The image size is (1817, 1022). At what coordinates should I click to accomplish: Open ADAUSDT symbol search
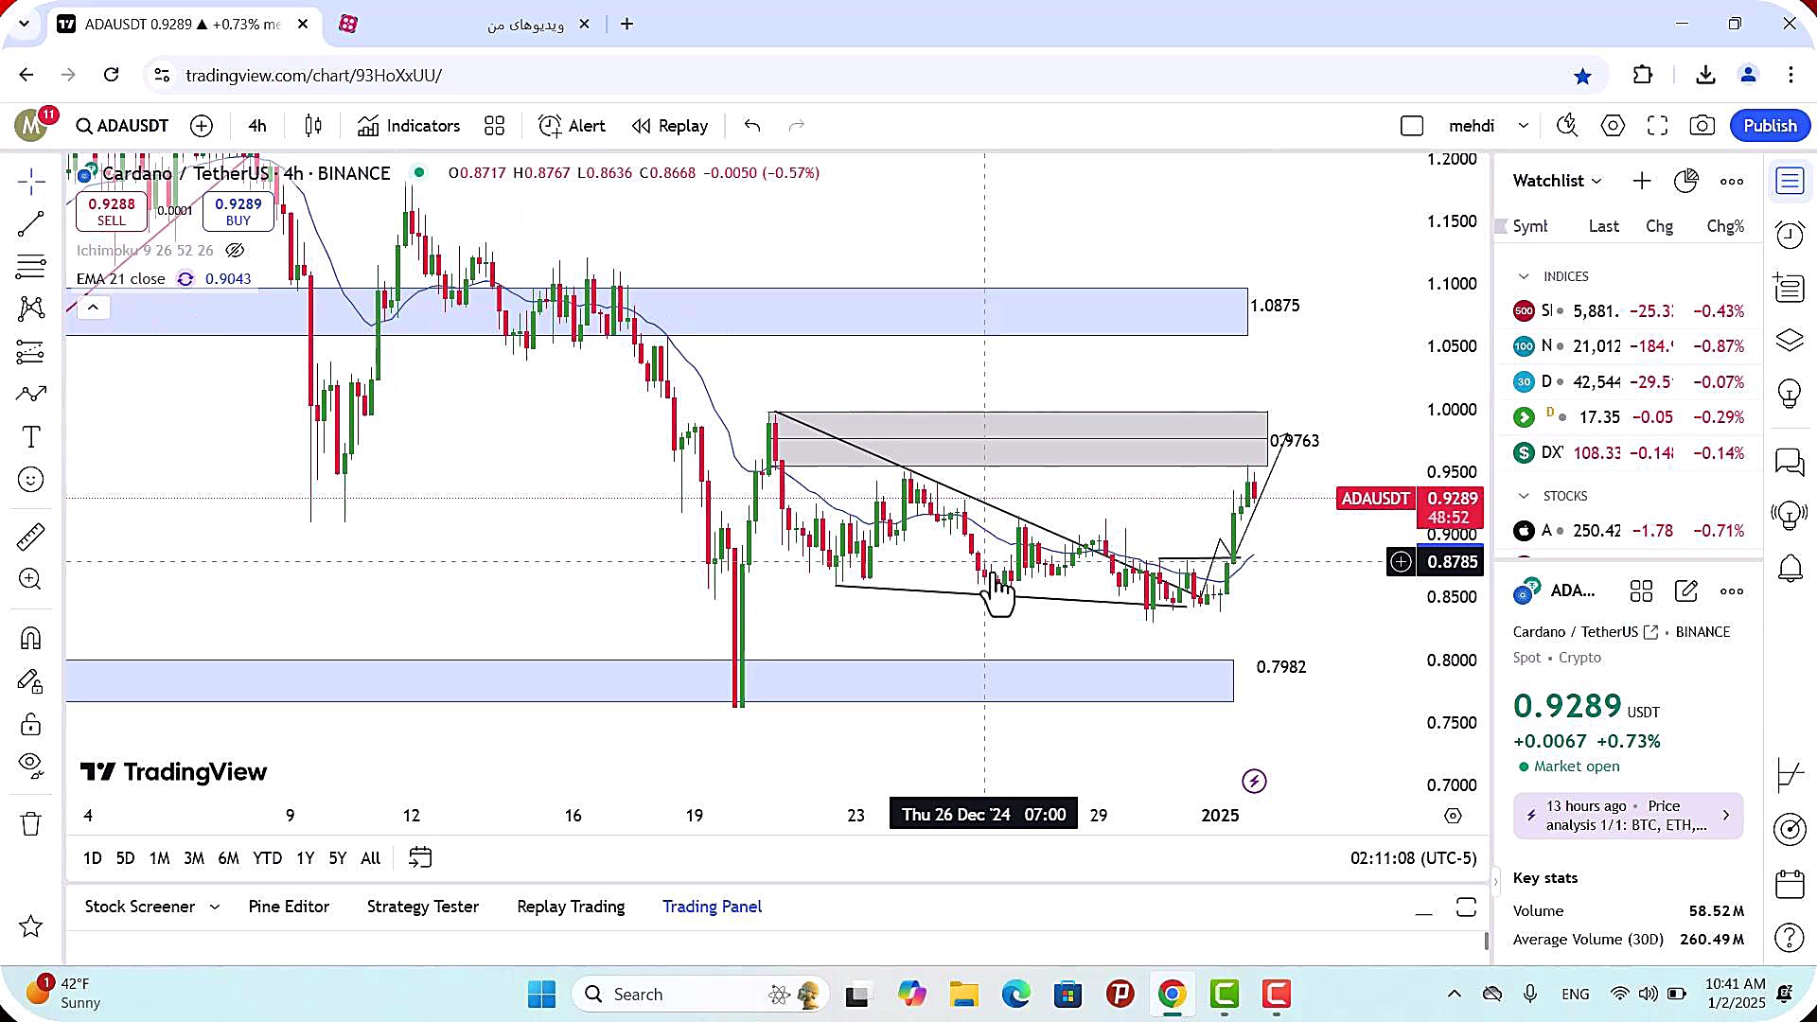coord(122,126)
